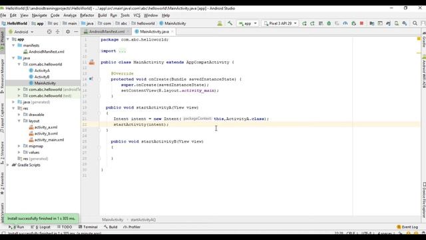The height and width of the screenshot is (240, 426).
Task: Click Collapse All icon in Project panel
Action: [x=57, y=32]
